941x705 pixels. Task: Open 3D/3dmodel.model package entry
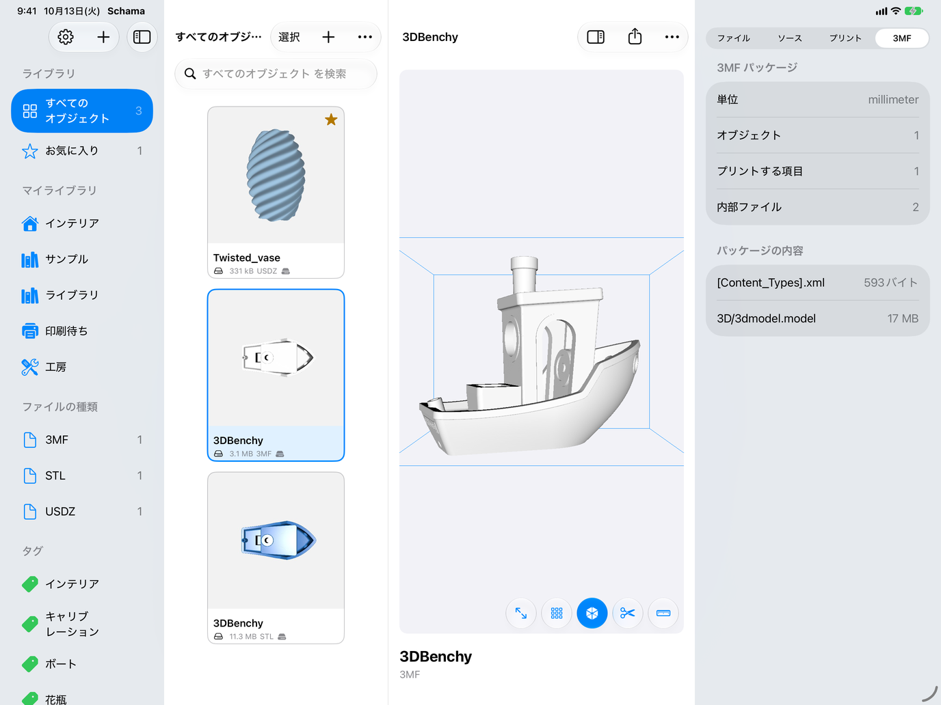818,318
